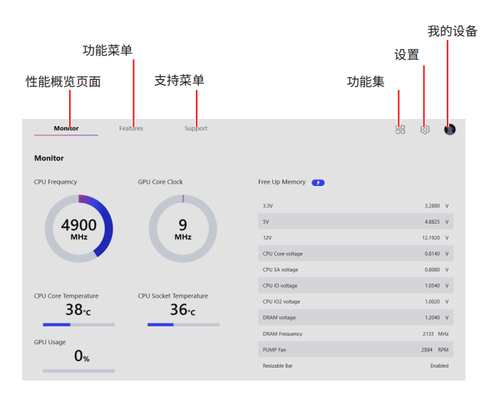
Task: Click the CPU Frequency 4900 MHz gauge
Action: coord(78,229)
